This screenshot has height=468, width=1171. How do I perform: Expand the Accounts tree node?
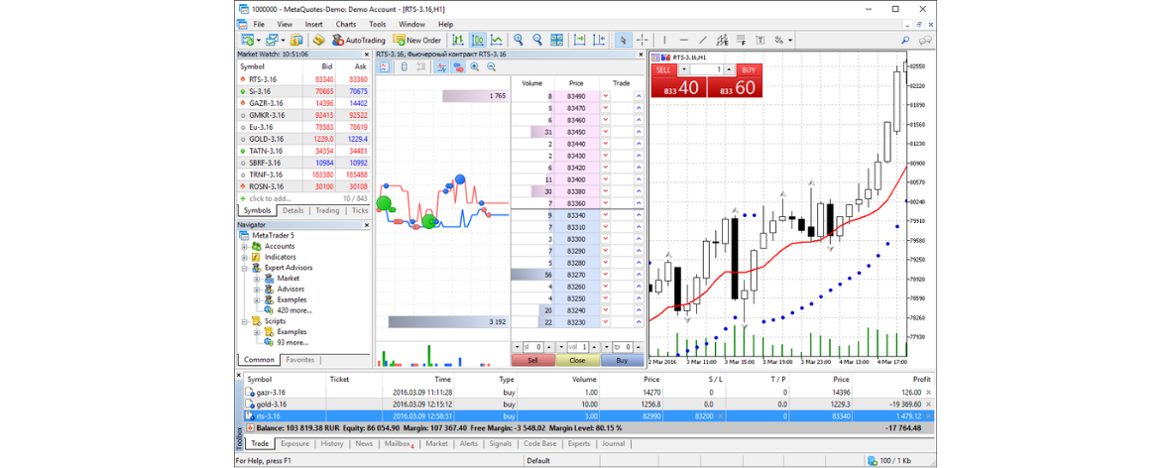click(x=244, y=246)
